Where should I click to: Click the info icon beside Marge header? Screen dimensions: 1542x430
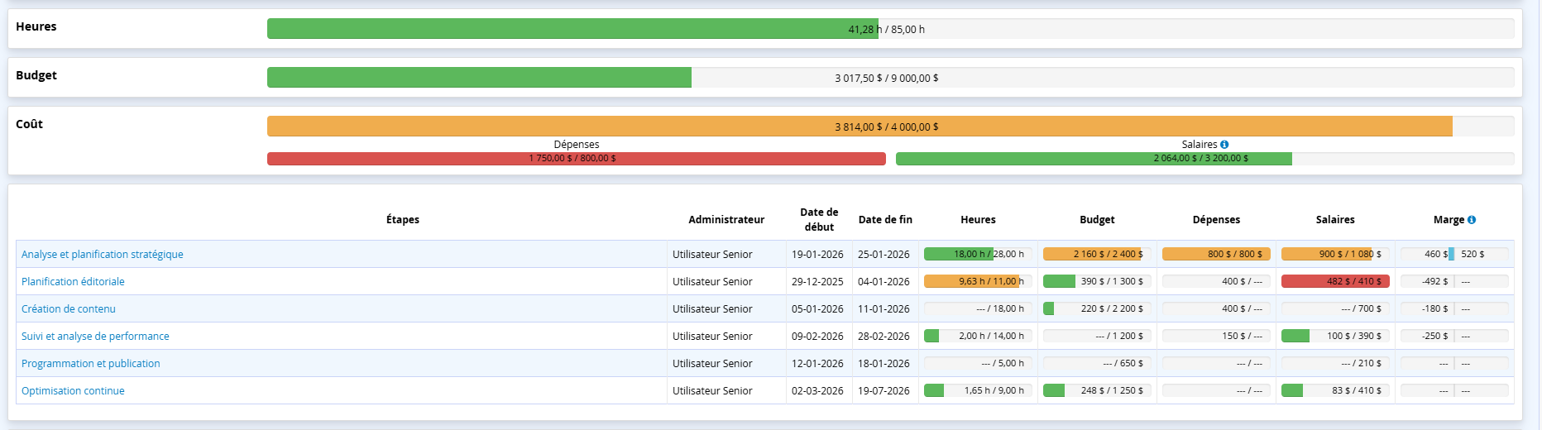[x=1472, y=220]
